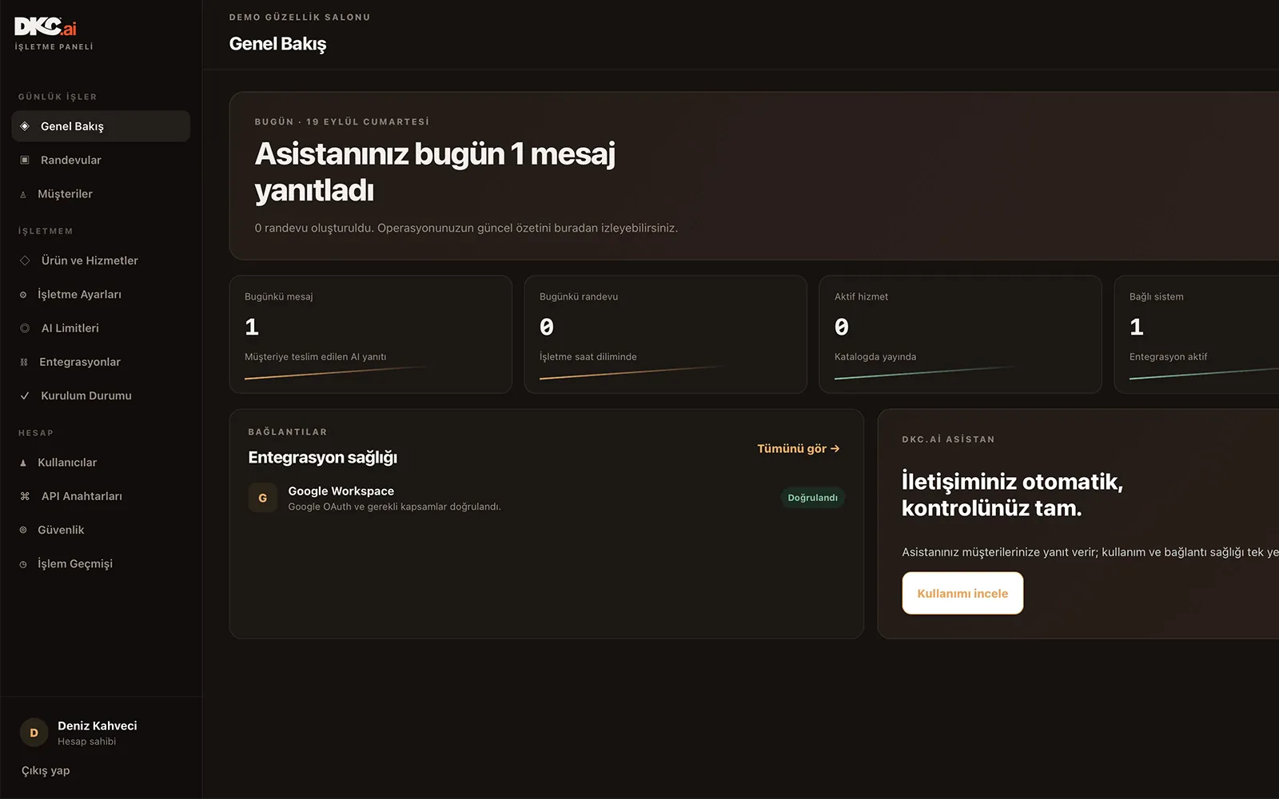Click the Randevular sidebar icon
1279x799 pixels.
[x=25, y=160]
